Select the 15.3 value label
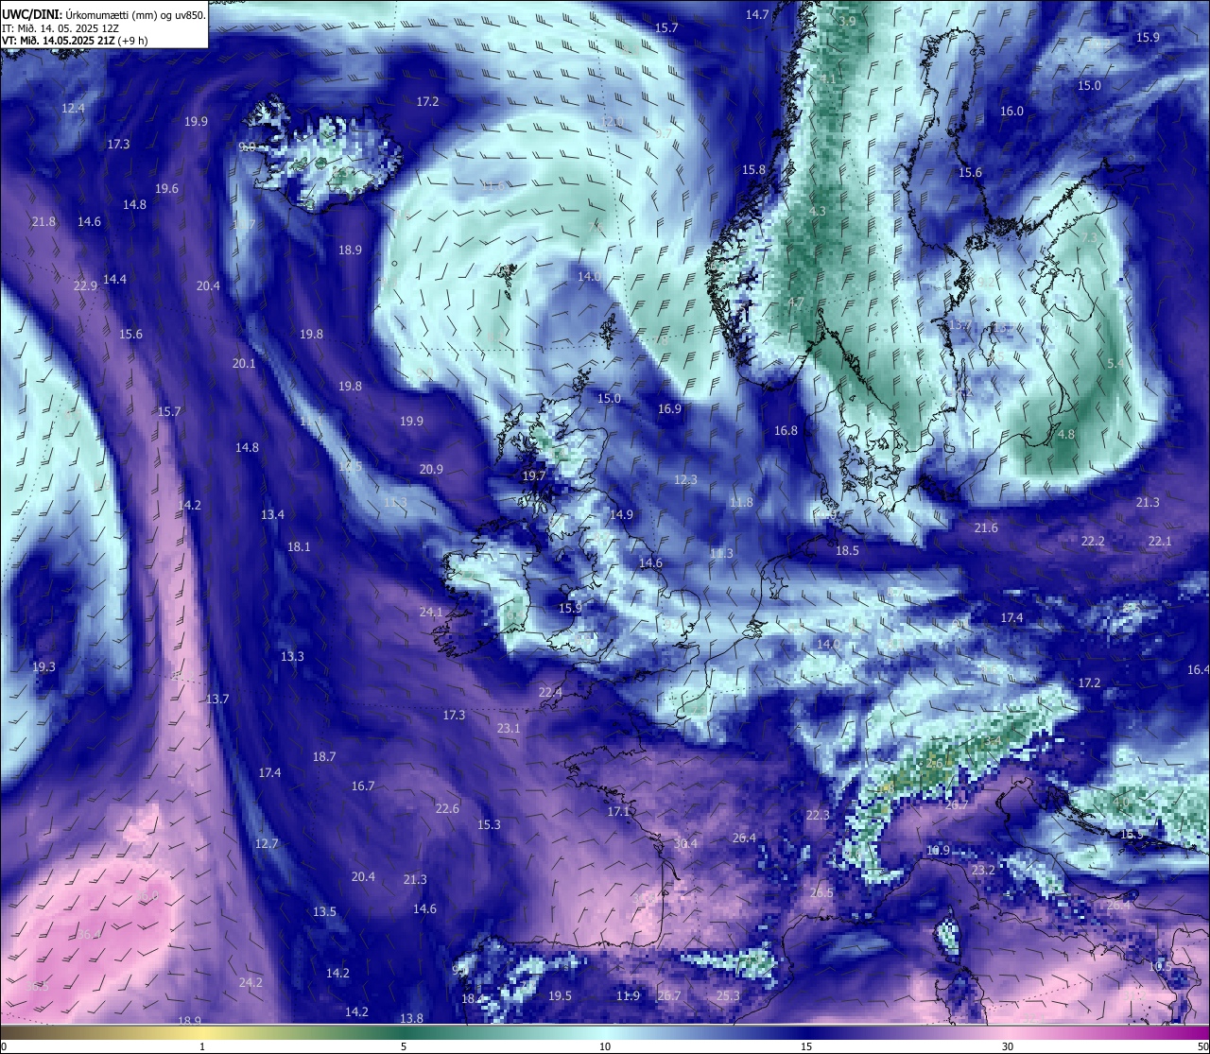This screenshot has height=1054, width=1210. pos(489,825)
